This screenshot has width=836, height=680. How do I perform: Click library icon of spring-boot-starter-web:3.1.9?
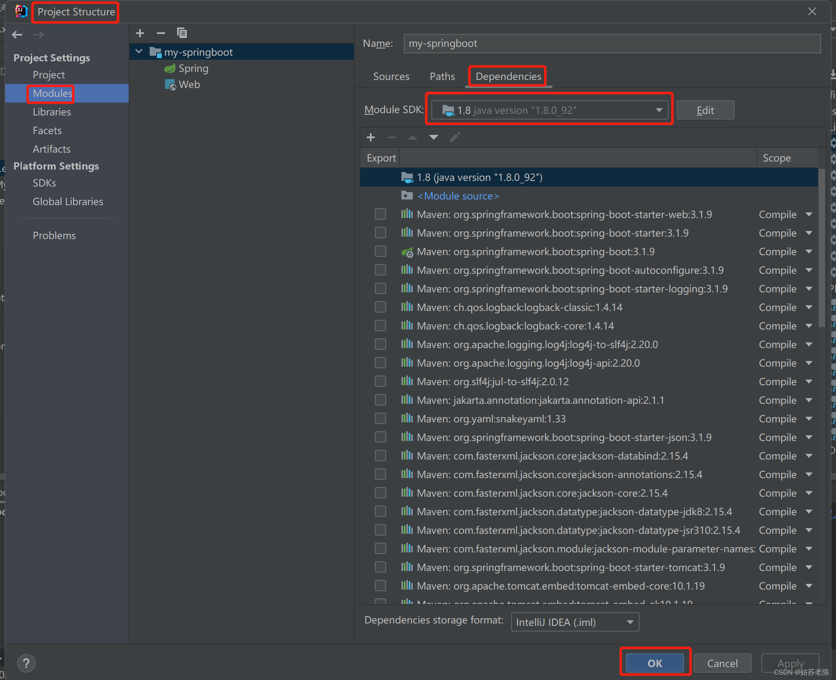click(407, 214)
